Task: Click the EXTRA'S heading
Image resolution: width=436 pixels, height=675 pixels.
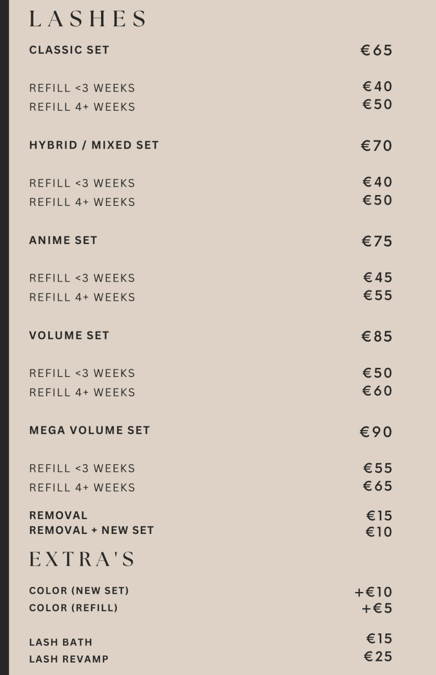Action: (x=82, y=559)
